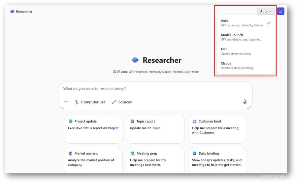The image size is (297, 183).
Task: Select the Daily briefing suggestion card
Action: pyautogui.click(x=217, y=160)
